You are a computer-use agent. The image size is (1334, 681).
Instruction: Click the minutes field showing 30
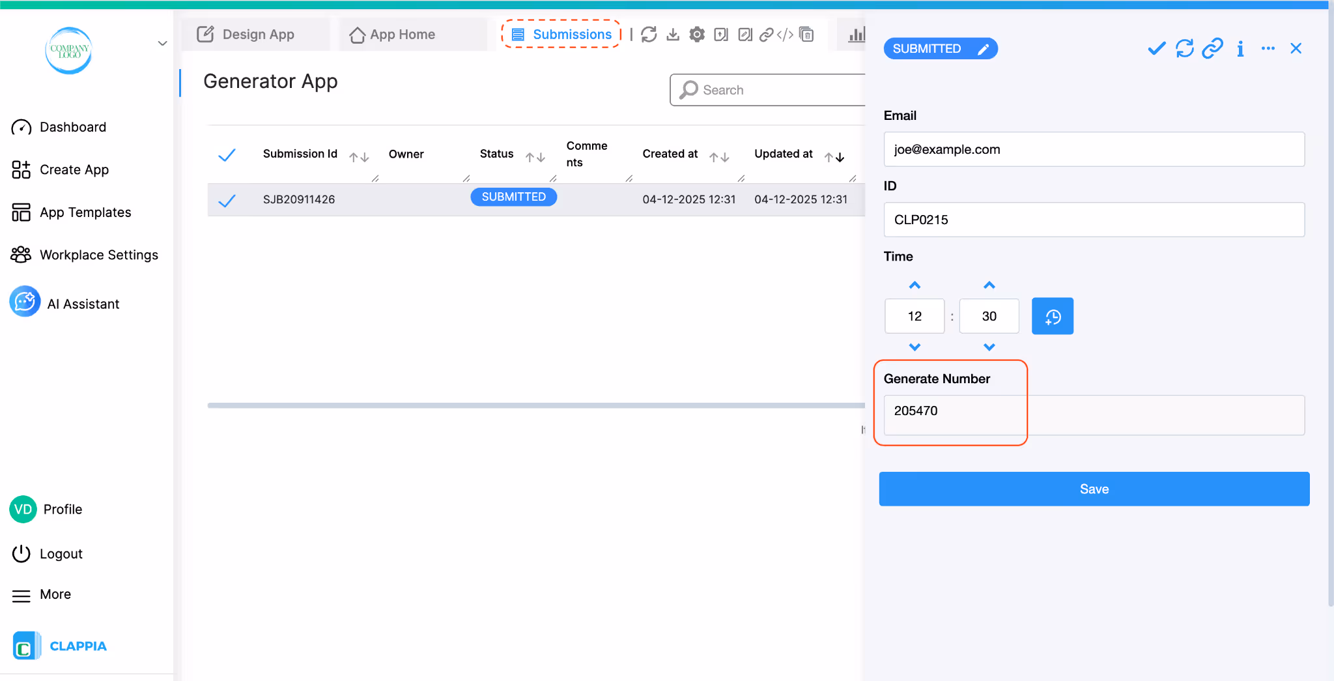click(x=989, y=317)
